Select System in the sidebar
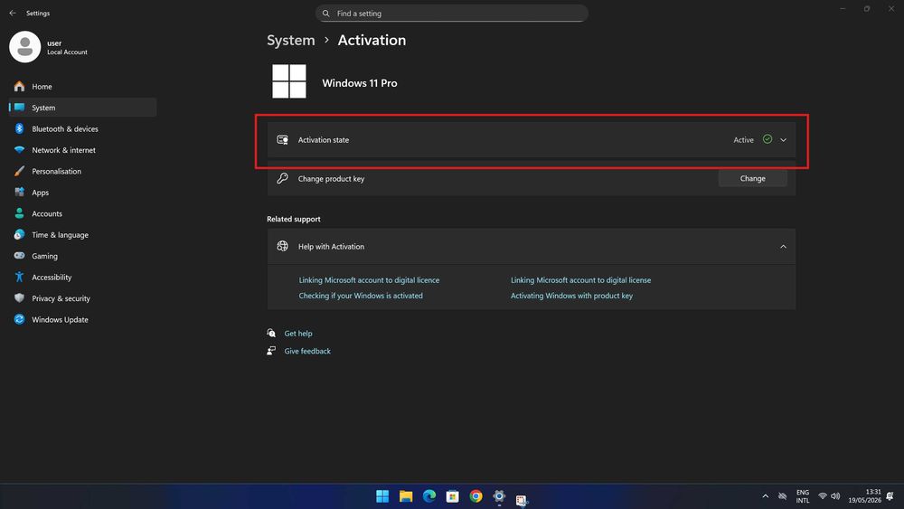The width and height of the screenshot is (904, 509). tap(82, 108)
